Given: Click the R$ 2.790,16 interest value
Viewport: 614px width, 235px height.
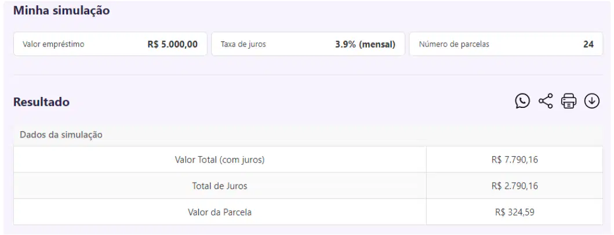Looking at the screenshot, I should click(514, 186).
